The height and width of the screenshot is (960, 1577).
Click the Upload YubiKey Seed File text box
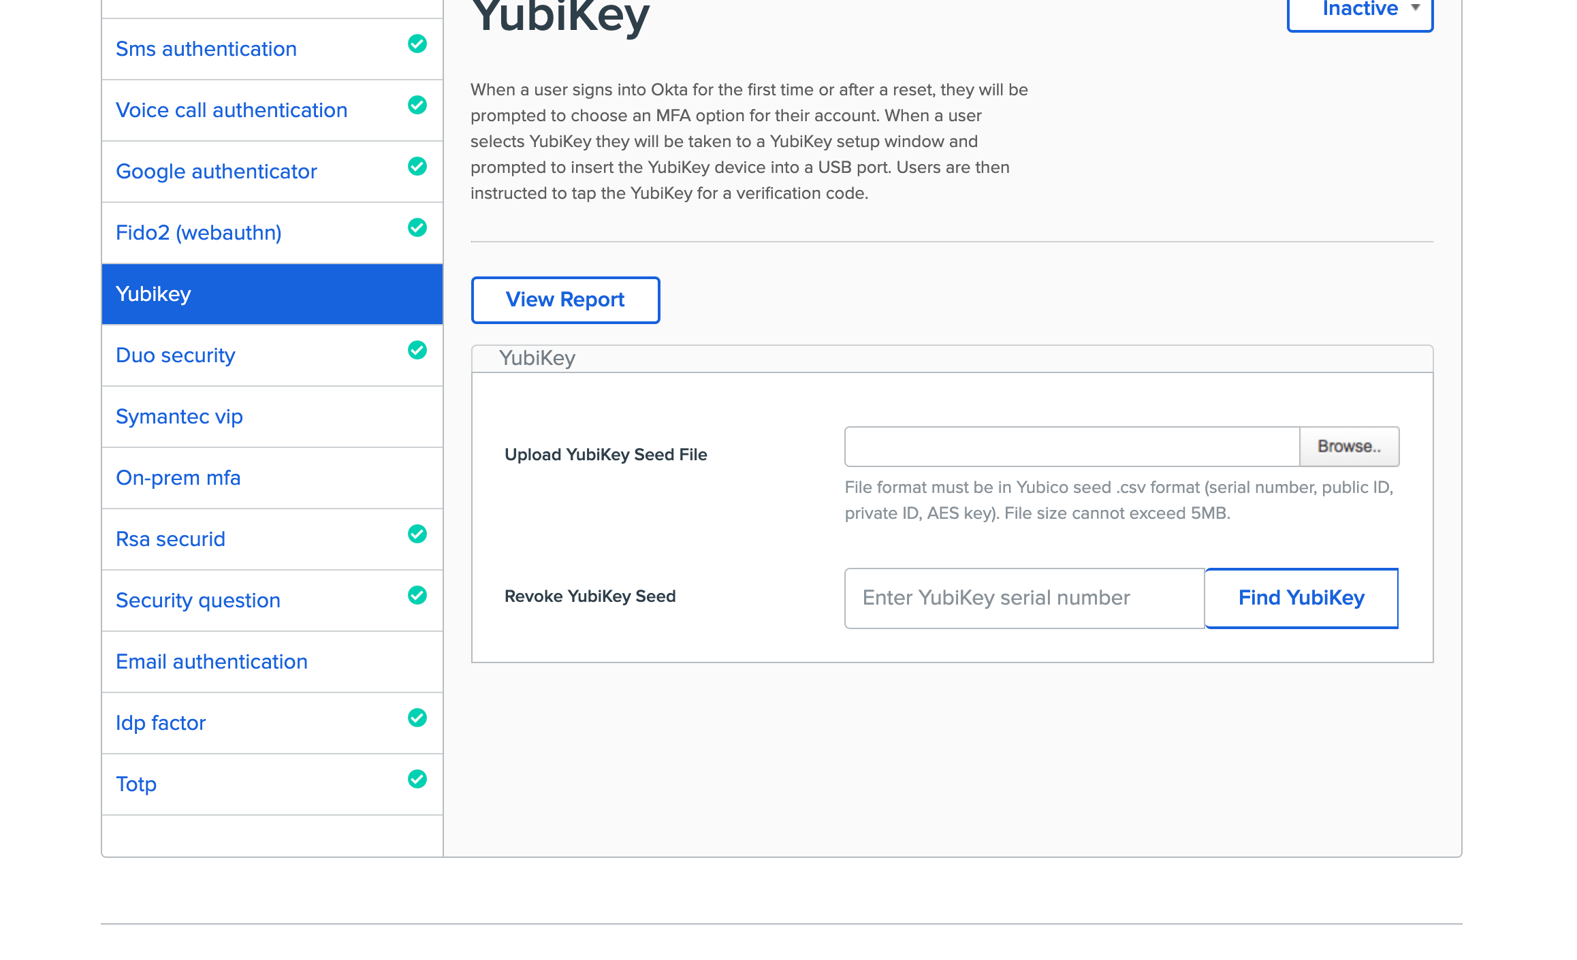pos(1071,447)
